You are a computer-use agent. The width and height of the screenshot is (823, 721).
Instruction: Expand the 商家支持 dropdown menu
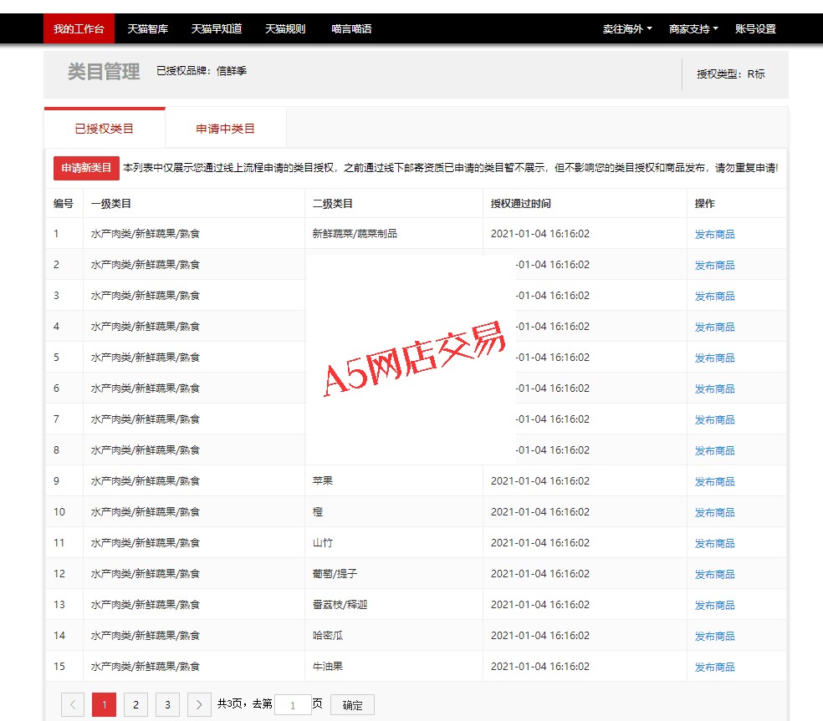pyautogui.click(x=693, y=29)
